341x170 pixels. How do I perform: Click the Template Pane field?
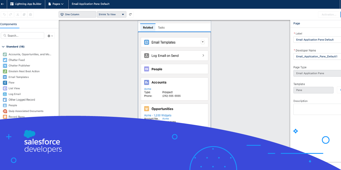(x=313, y=90)
